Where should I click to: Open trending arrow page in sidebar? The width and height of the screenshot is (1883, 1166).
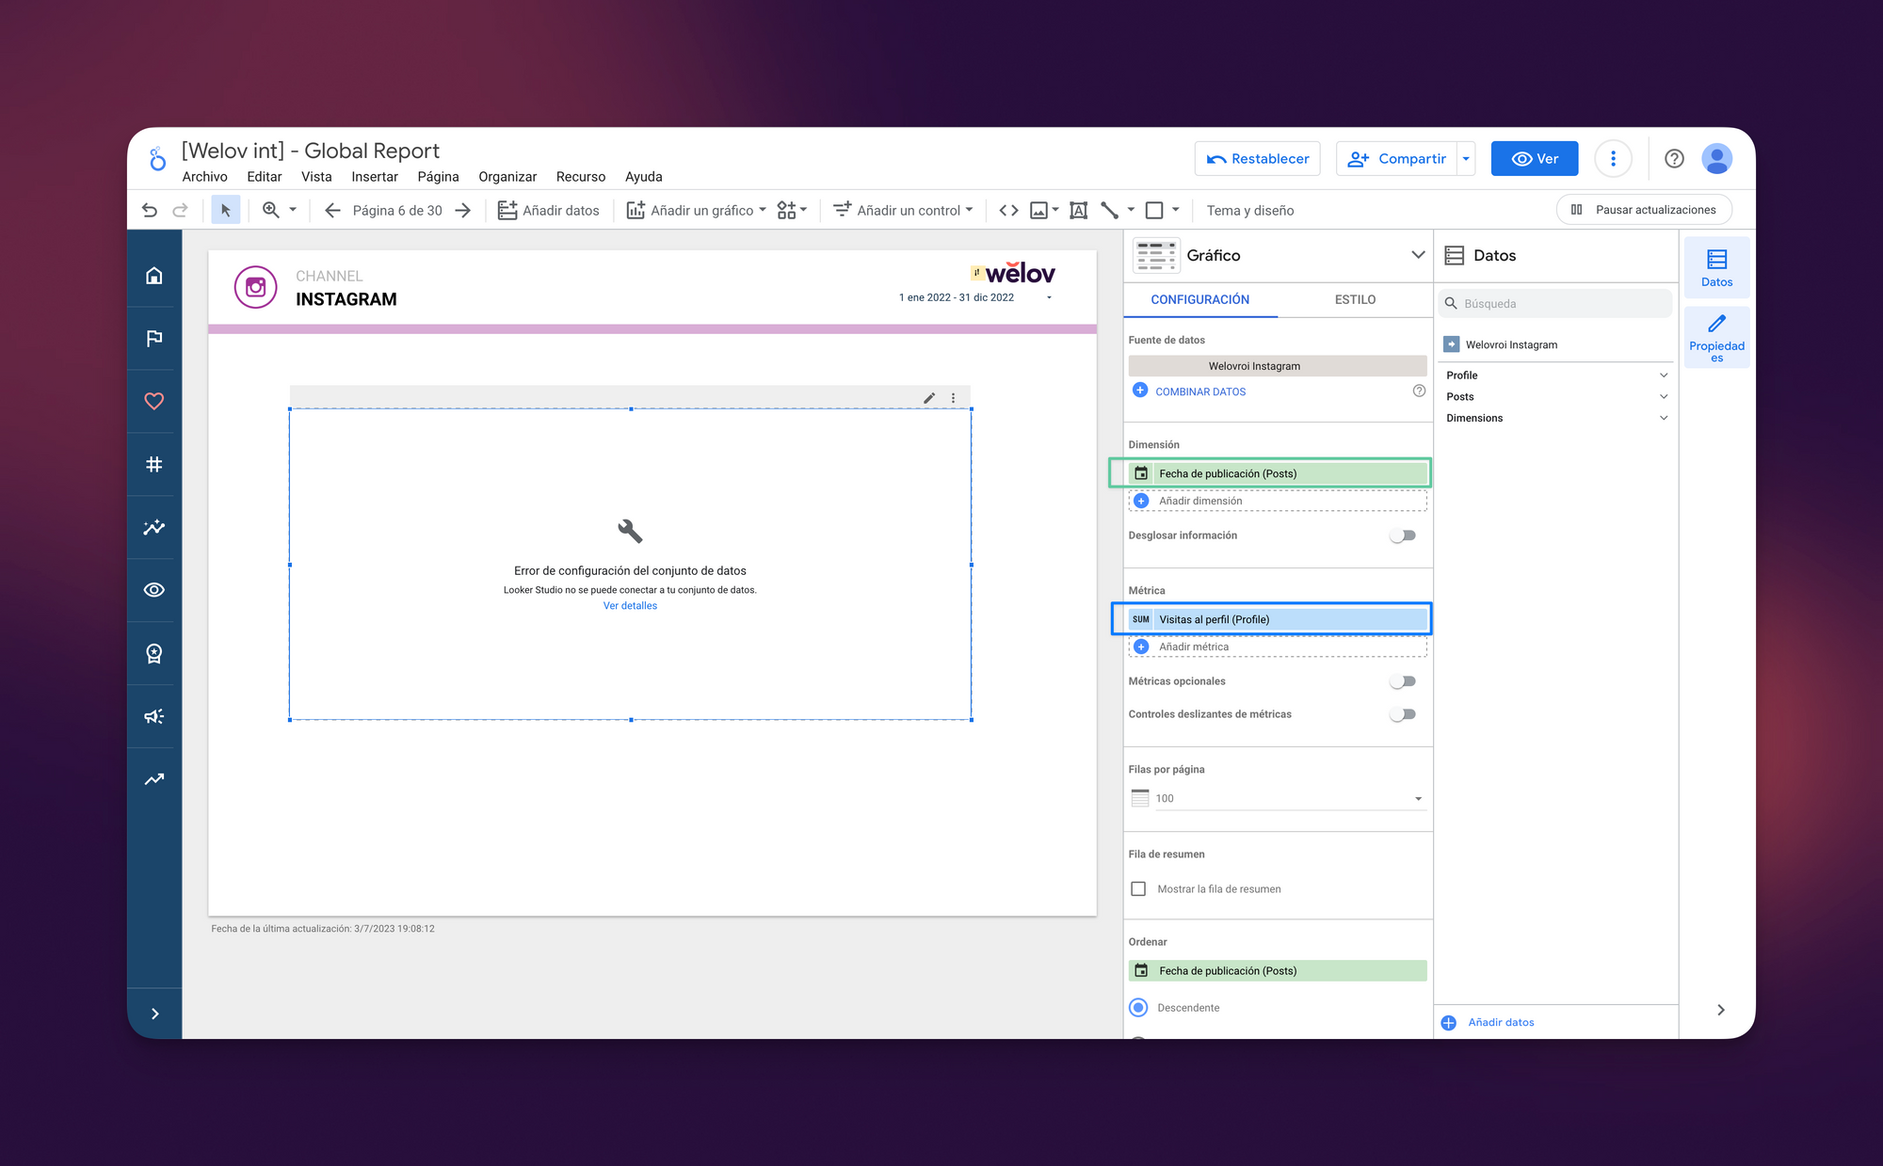(x=154, y=779)
